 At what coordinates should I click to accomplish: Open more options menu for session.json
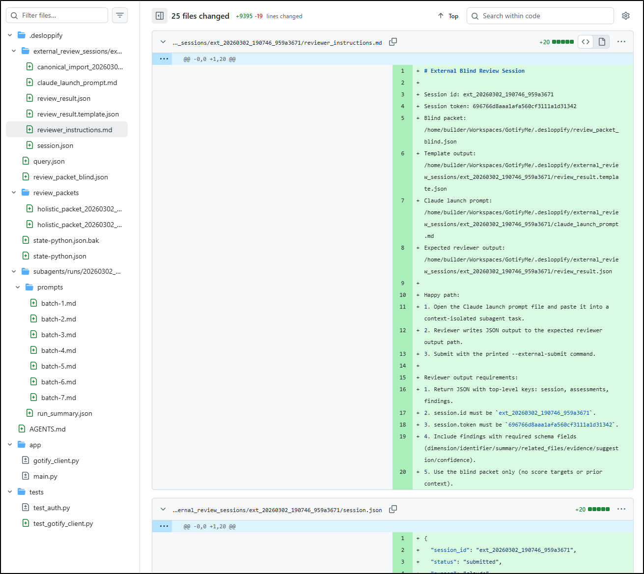tap(621, 509)
